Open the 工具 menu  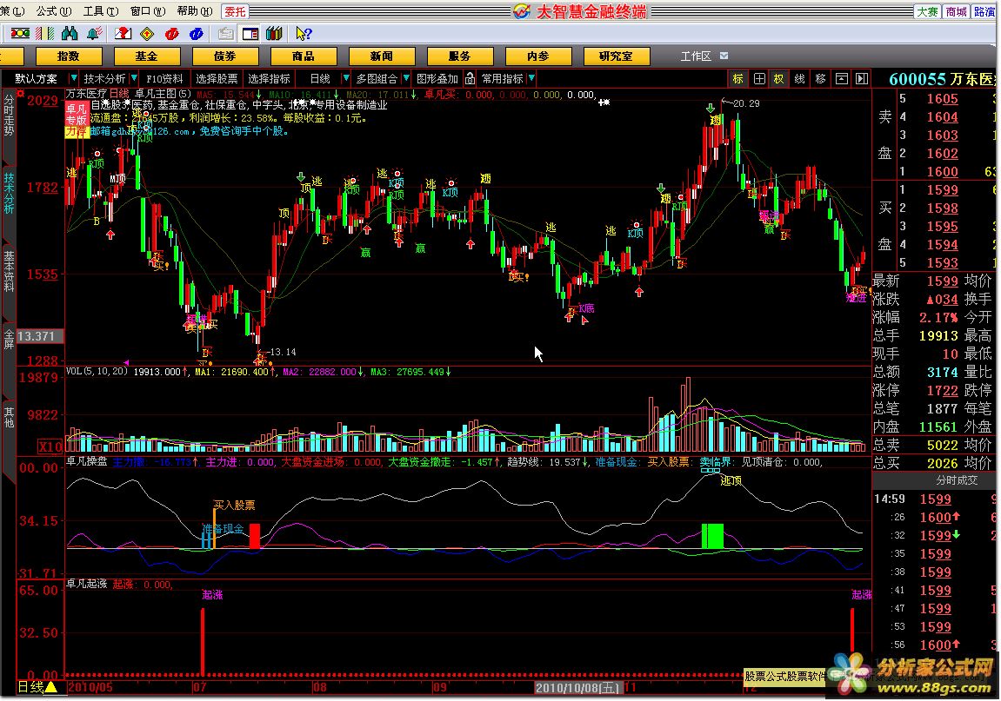tap(101, 11)
